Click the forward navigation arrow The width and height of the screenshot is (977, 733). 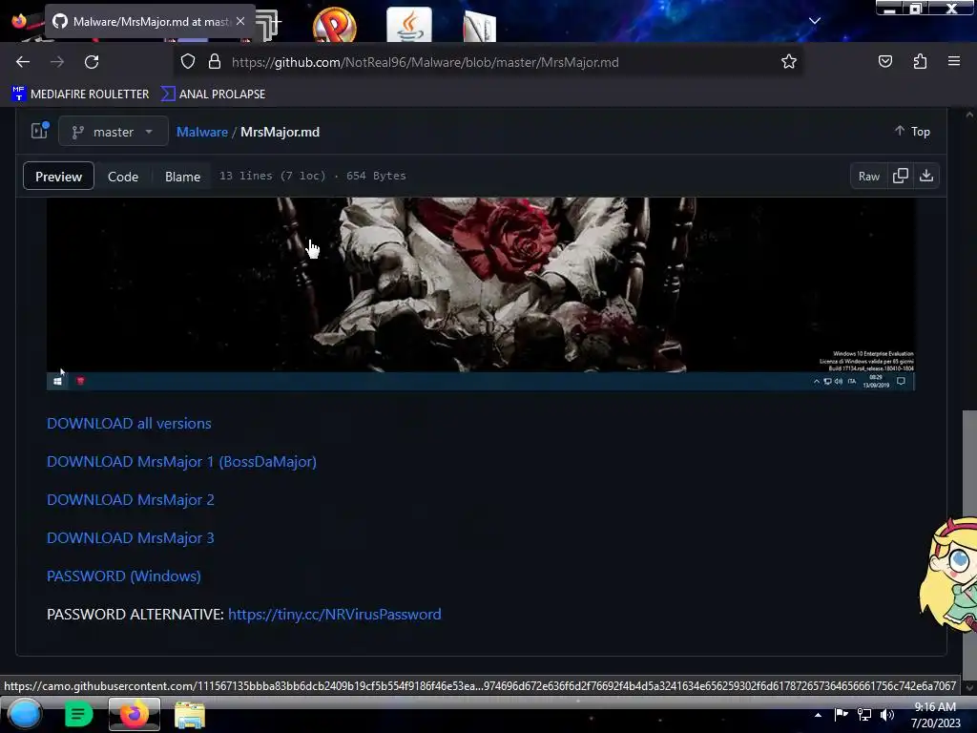[57, 62]
